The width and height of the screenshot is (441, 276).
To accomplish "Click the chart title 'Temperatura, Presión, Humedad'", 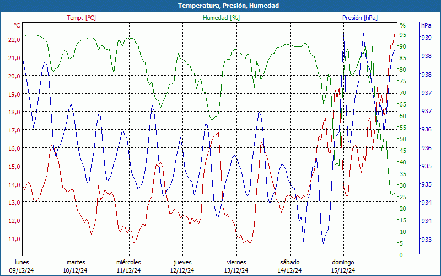I will pyautogui.click(x=228, y=6).
